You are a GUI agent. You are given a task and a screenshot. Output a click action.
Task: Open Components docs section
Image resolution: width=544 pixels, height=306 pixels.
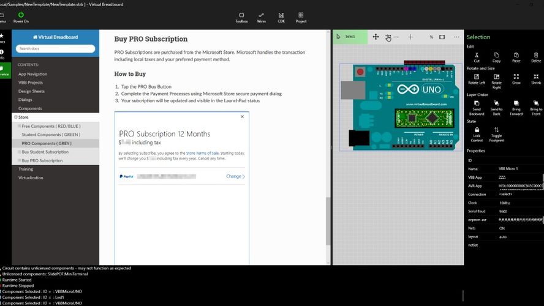(30, 108)
